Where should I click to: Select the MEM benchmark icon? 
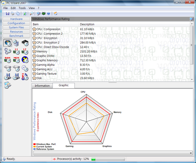pos(16,60)
